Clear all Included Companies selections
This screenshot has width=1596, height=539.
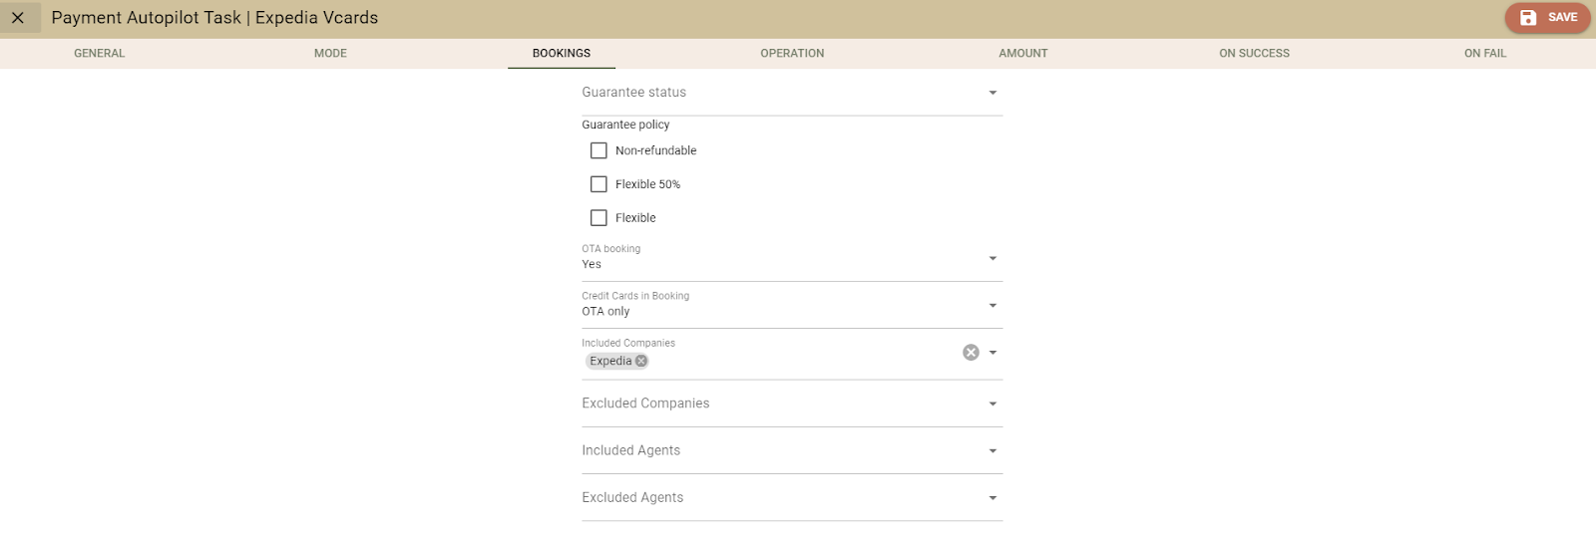click(971, 353)
